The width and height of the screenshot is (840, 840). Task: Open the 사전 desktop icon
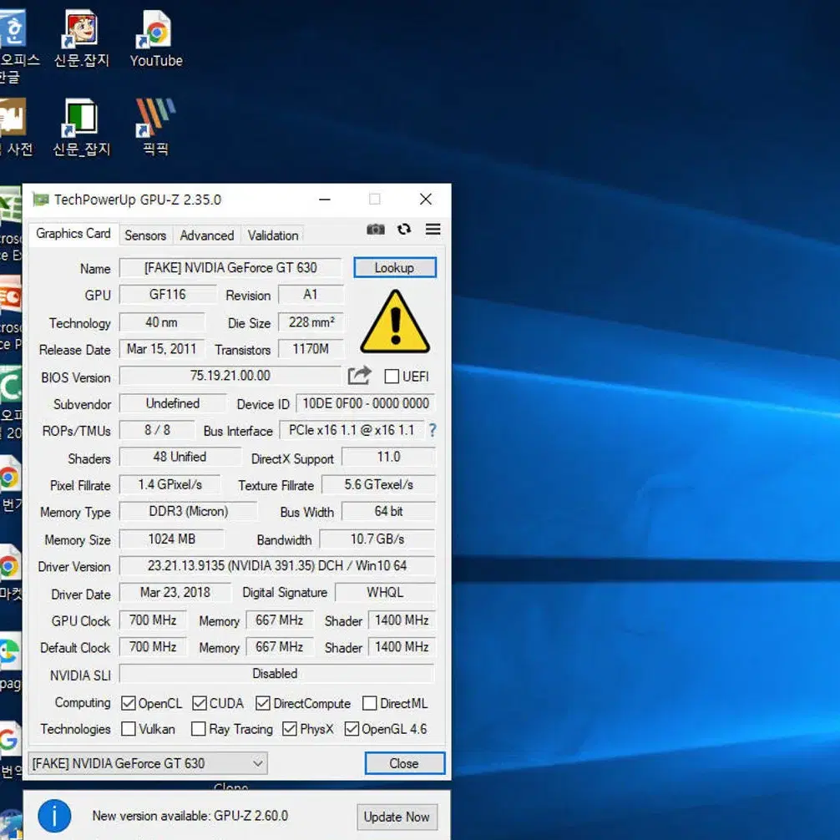(15, 128)
